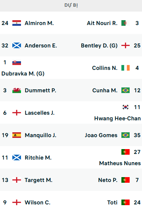Image resolution: width=142 pixels, height=210 pixels.
Task: Click the Spain flag beside Manquillo J.
Action: [x=16, y=135]
